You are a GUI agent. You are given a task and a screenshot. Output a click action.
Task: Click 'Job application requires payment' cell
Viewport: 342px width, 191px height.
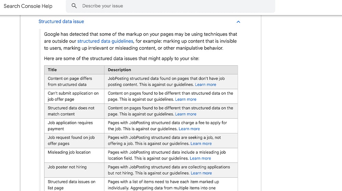pos(74,126)
